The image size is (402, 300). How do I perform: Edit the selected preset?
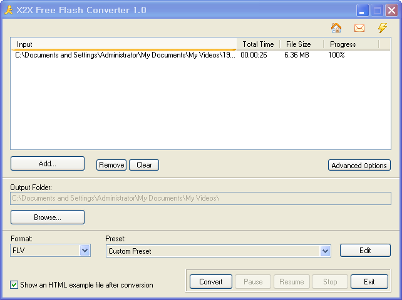point(365,251)
